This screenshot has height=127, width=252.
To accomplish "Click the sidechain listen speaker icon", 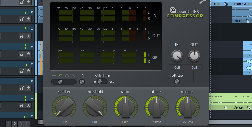I will 82,76.
